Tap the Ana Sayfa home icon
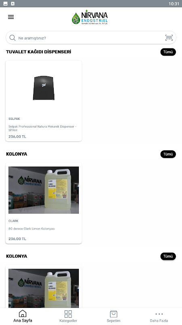The height and width of the screenshot is (325, 182). [23, 314]
